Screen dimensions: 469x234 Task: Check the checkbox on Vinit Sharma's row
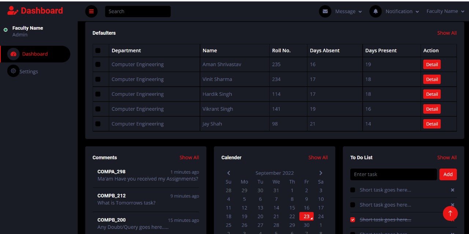(98, 79)
